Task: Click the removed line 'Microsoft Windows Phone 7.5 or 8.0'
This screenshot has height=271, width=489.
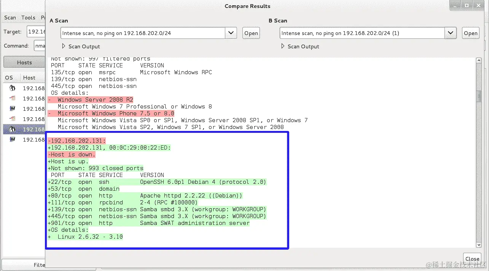Action: coord(111,113)
